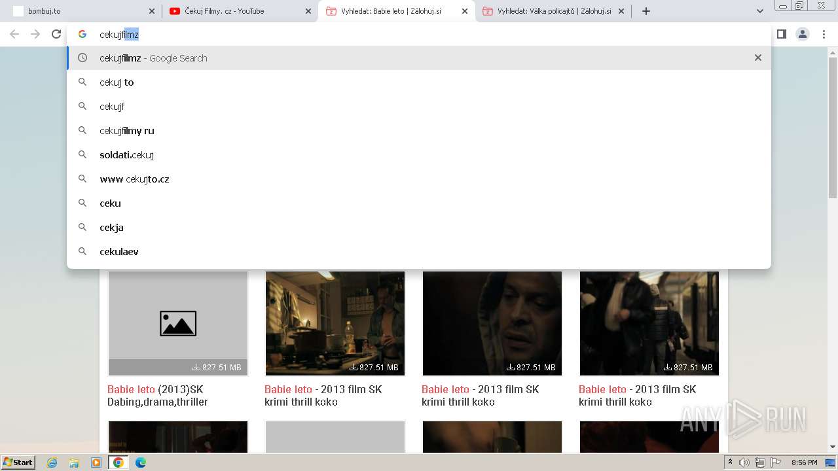Open the Action Center flag icon
838x471 pixels.
(776, 462)
